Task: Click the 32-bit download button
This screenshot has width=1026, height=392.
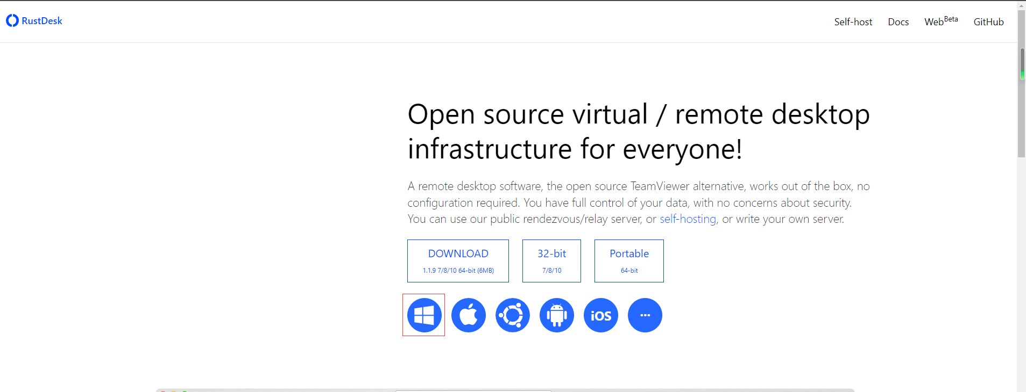Action: click(551, 261)
